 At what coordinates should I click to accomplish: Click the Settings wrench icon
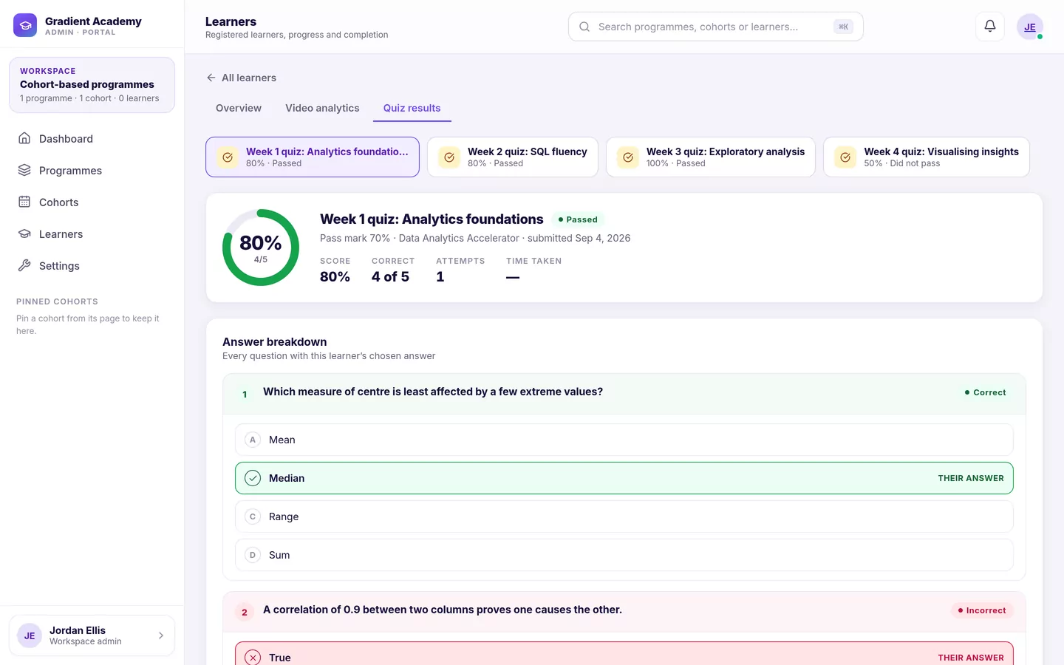click(x=24, y=265)
